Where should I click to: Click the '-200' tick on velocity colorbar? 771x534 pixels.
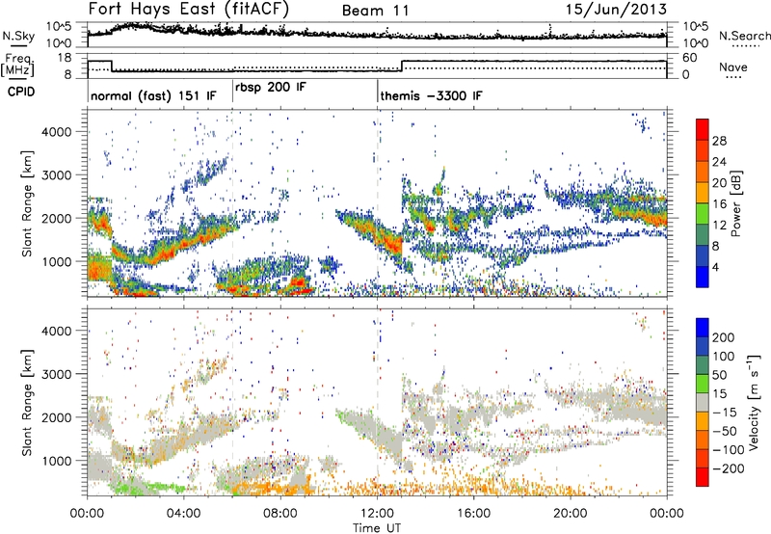pyautogui.click(x=728, y=468)
